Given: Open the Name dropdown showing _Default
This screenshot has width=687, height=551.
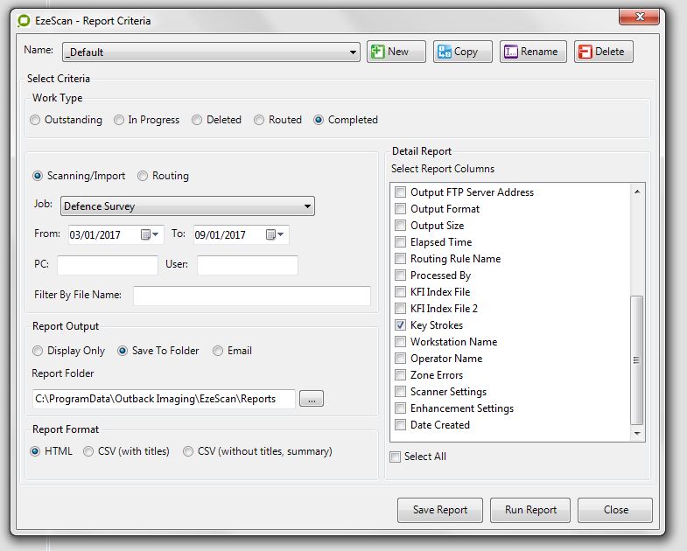Looking at the screenshot, I should (211, 52).
